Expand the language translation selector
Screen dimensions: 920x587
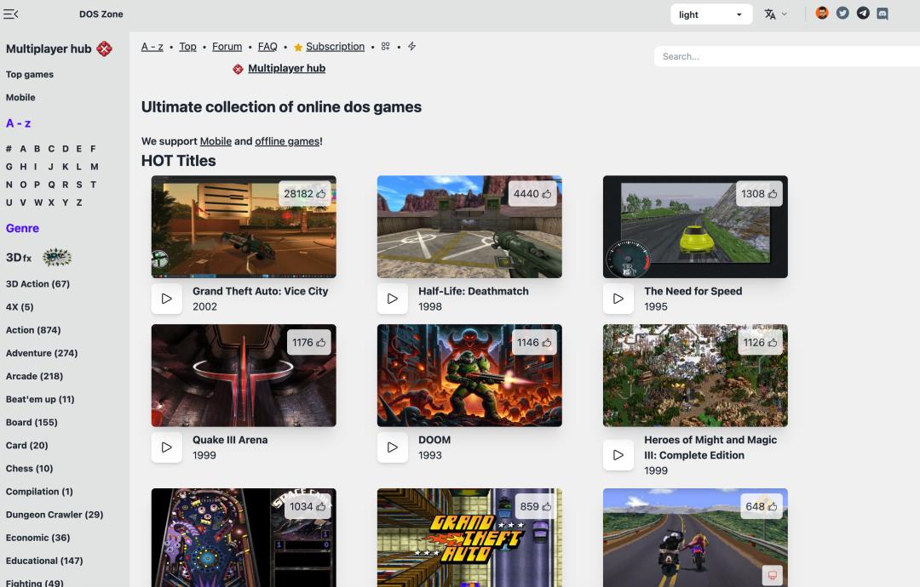coord(775,14)
